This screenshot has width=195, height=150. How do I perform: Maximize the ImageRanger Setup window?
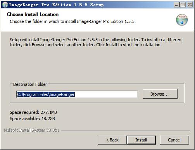click(183, 5)
